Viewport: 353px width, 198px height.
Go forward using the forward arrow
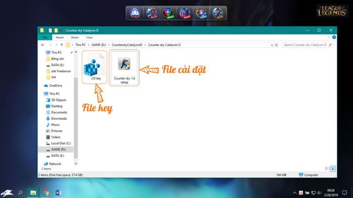[50, 45]
